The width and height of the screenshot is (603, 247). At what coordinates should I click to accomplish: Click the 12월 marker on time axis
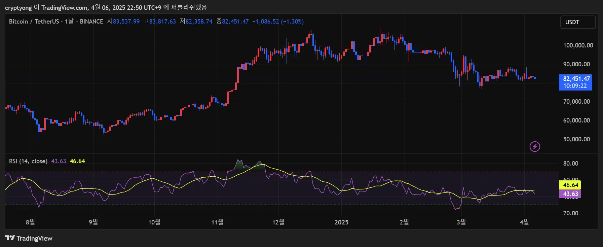278,222
